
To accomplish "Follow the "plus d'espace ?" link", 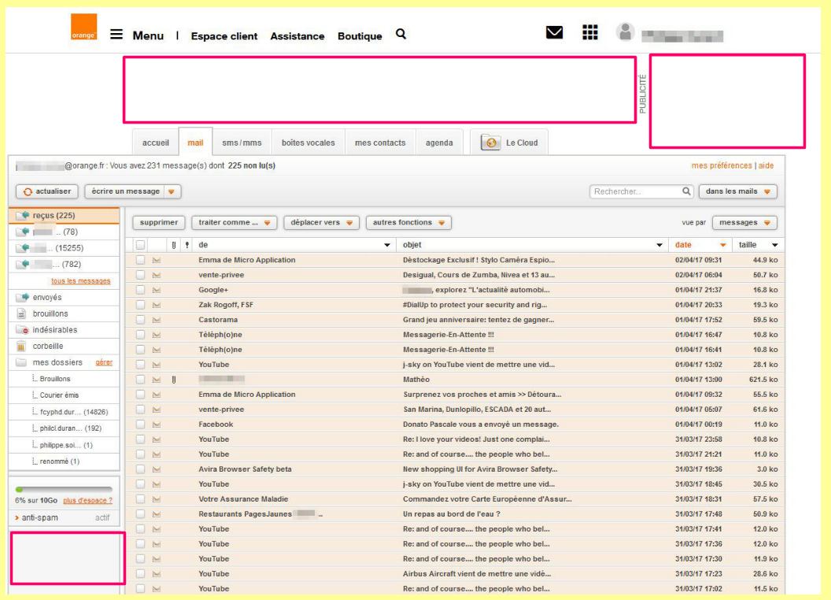I will (x=87, y=501).
